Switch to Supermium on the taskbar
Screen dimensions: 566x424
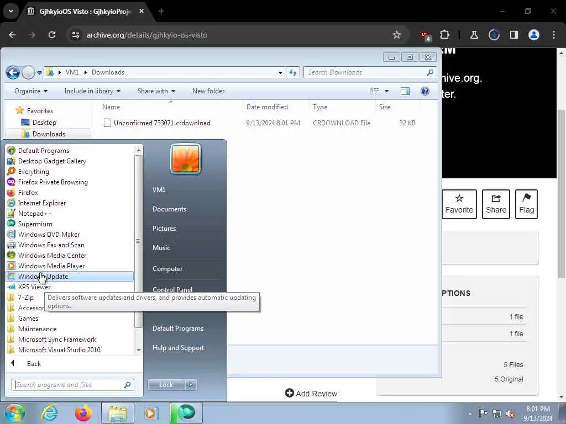[186, 413]
